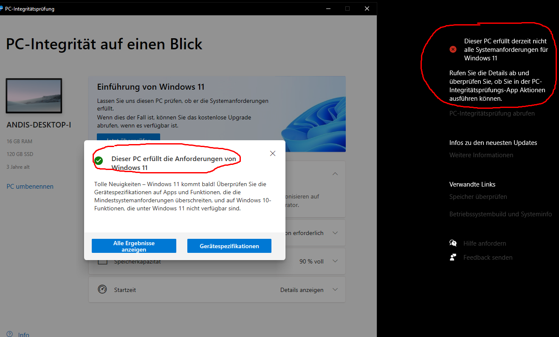
Task: Click the Startzeit gauge icon
Action: (x=102, y=289)
